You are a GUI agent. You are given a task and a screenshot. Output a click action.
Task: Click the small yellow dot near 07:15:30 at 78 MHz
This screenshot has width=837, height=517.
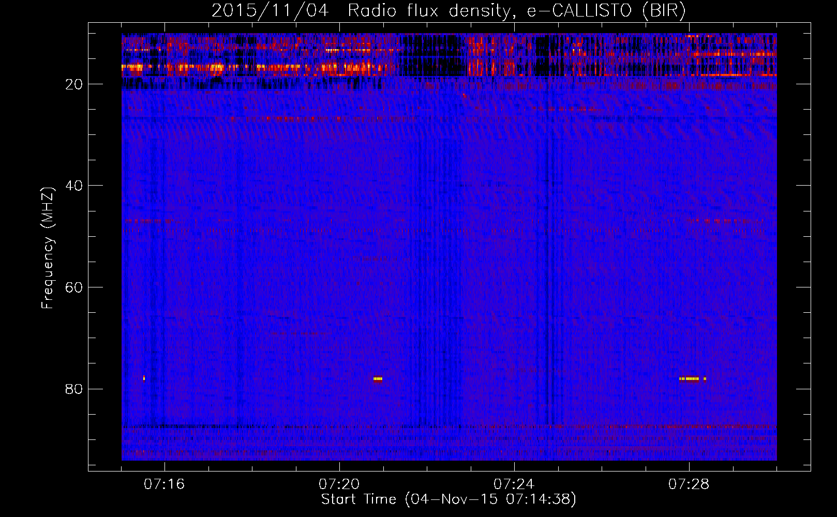tap(144, 378)
